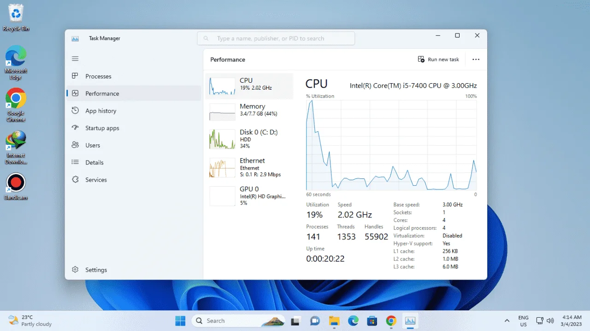Open Google Chrome from taskbar
This screenshot has width=590, height=331.
(391, 320)
